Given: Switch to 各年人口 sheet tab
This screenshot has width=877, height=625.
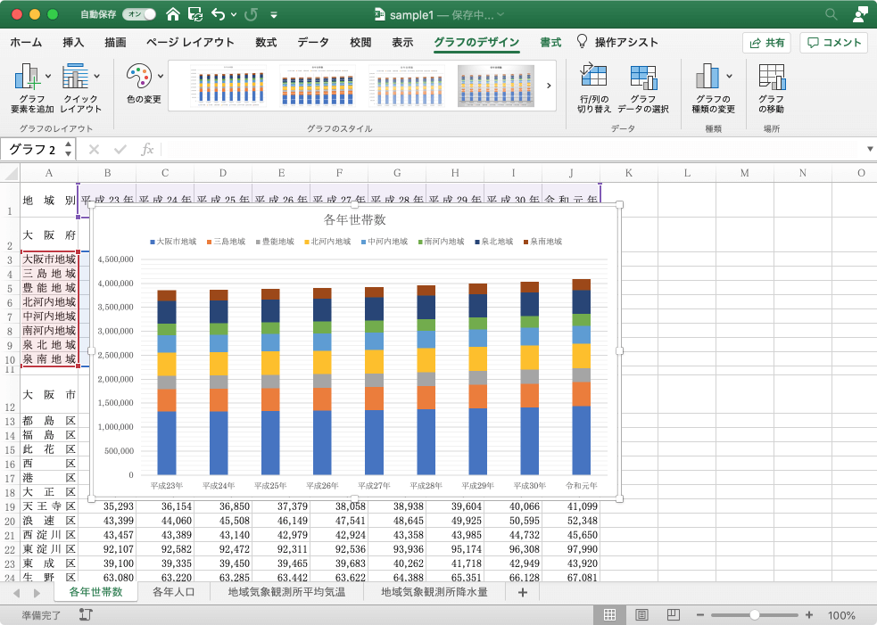Looking at the screenshot, I should (174, 592).
